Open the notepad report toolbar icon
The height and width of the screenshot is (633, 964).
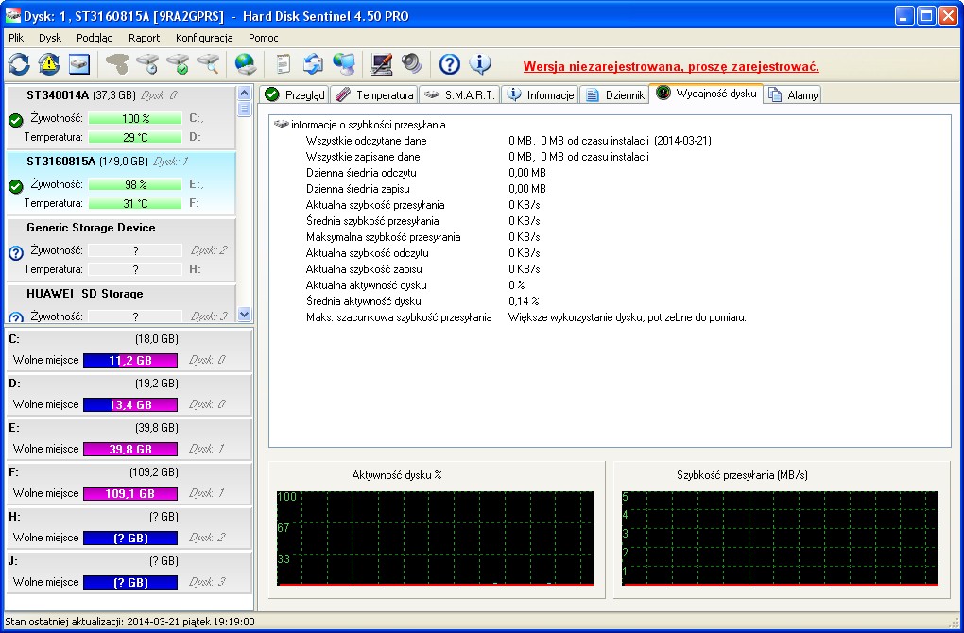[283, 64]
